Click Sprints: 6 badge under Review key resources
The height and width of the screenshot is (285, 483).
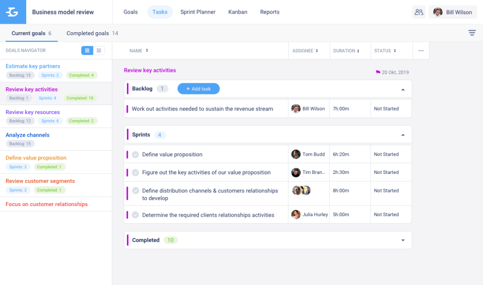[50, 121]
